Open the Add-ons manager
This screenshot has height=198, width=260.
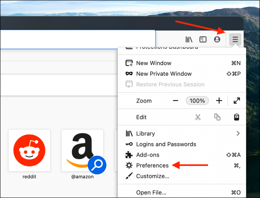148,155
